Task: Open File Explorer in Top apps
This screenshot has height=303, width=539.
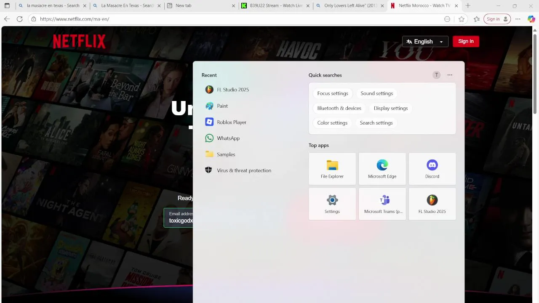Action: pyautogui.click(x=332, y=169)
